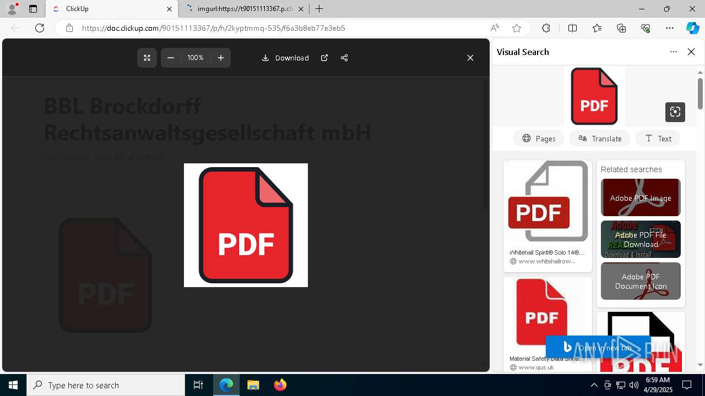Image resolution: width=705 pixels, height=396 pixels.
Task: Open notification center
Action: 687,385
